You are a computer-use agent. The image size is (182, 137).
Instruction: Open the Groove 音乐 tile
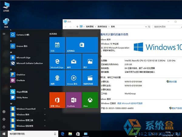73,78
